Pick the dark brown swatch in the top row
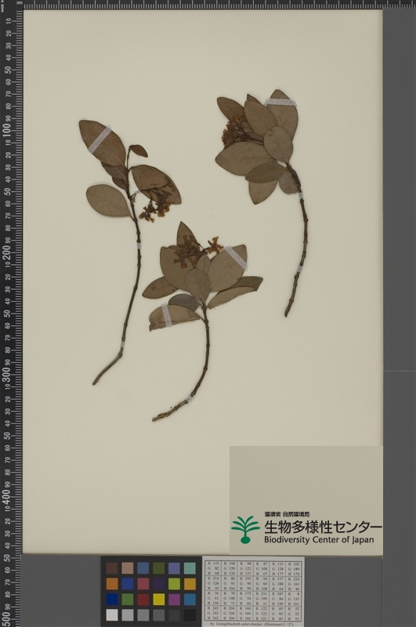The height and width of the screenshot is (627, 416). point(112,568)
